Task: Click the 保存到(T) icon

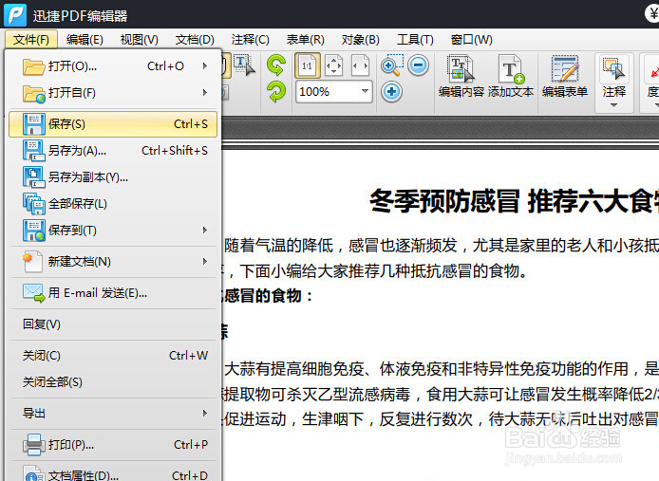Action: click(x=33, y=231)
